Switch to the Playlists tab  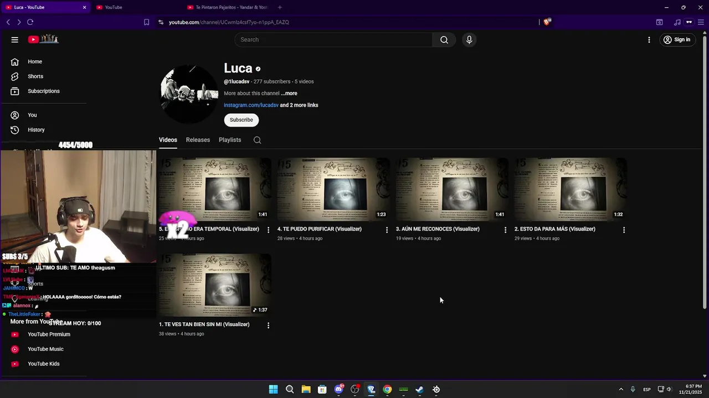point(230,140)
